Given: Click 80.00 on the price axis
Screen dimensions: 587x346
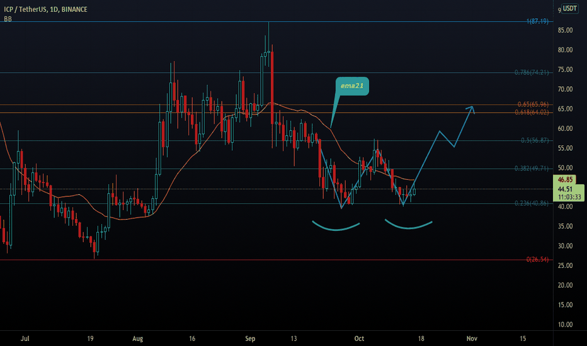Looking at the screenshot, I should [x=565, y=50].
